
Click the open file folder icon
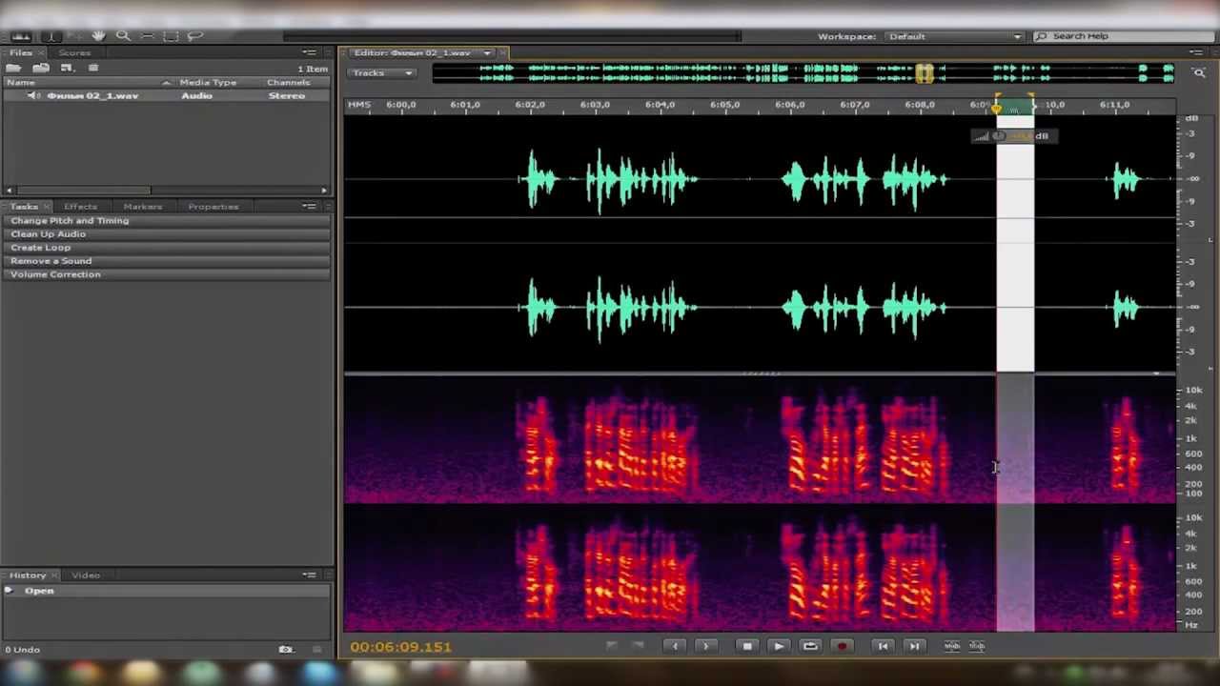coord(13,68)
